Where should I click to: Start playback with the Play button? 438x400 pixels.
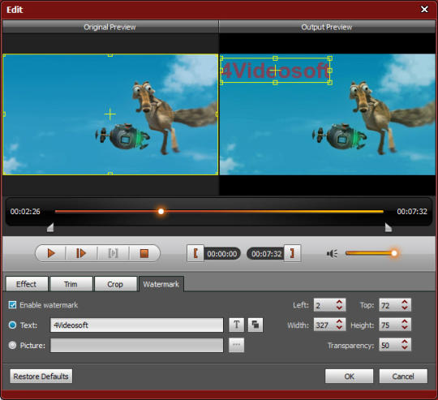pyautogui.click(x=51, y=253)
